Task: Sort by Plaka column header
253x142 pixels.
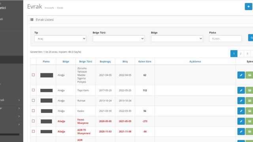Action: [46, 62]
